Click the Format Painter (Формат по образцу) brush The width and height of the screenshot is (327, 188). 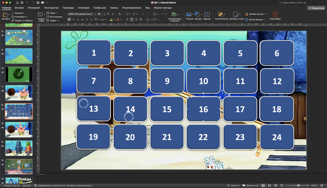pyautogui.click(x=12, y=20)
